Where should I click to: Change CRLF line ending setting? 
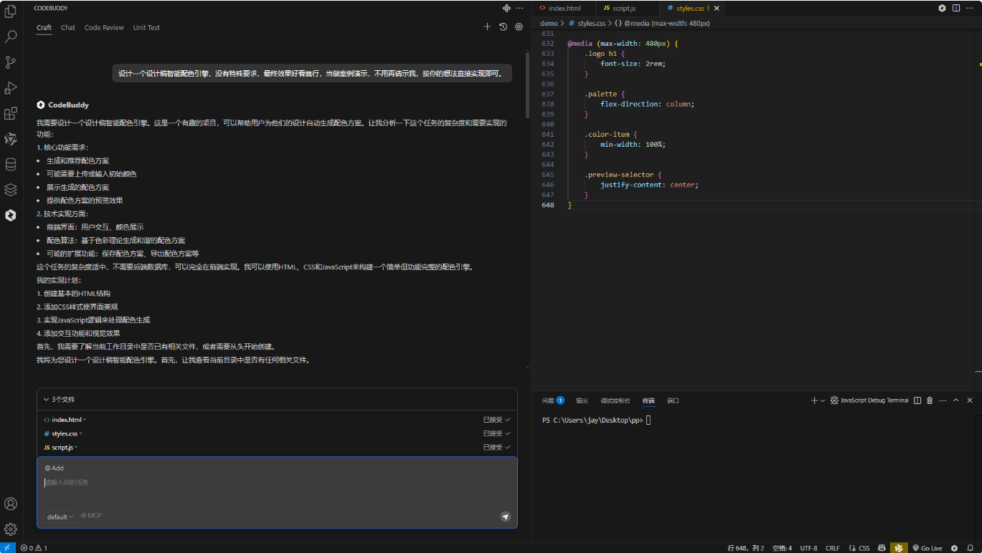pos(832,548)
